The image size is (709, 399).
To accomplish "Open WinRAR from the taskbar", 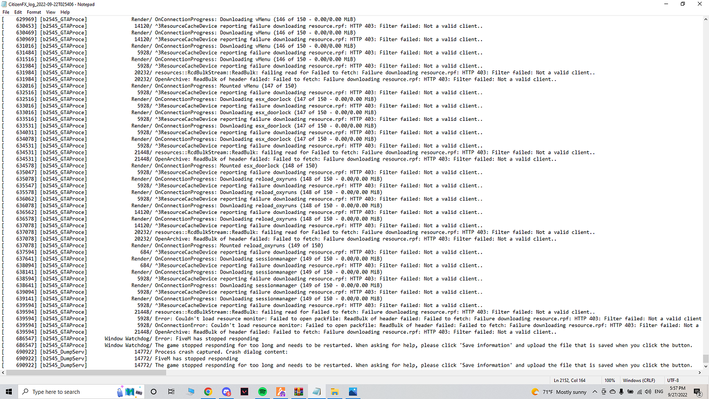I will coord(298,391).
